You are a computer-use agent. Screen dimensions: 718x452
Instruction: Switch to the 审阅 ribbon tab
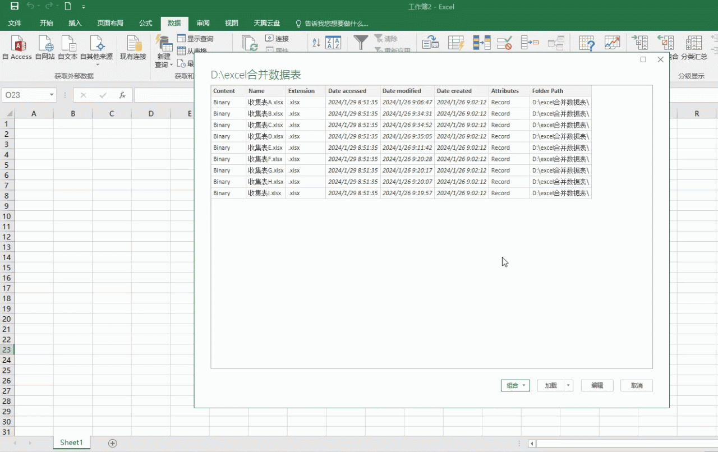(x=203, y=23)
